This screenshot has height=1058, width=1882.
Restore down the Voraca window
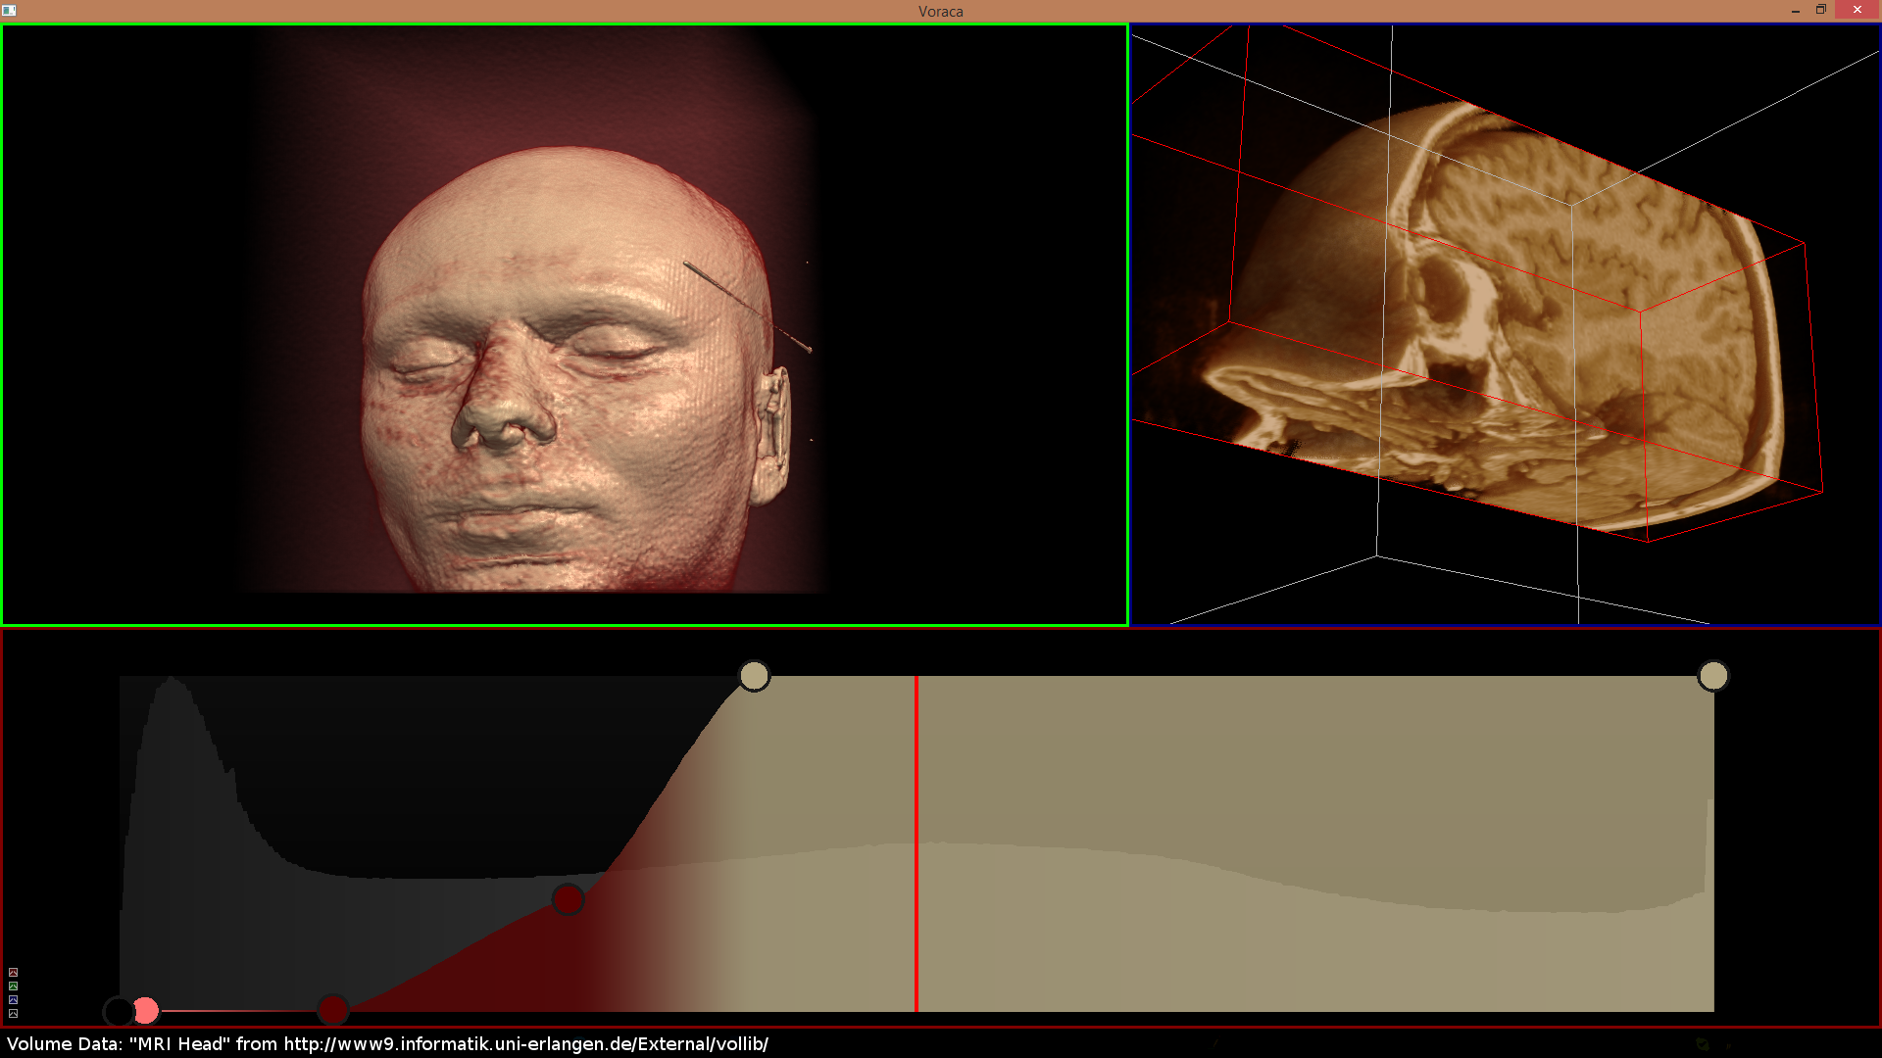pyautogui.click(x=1821, y=10)
